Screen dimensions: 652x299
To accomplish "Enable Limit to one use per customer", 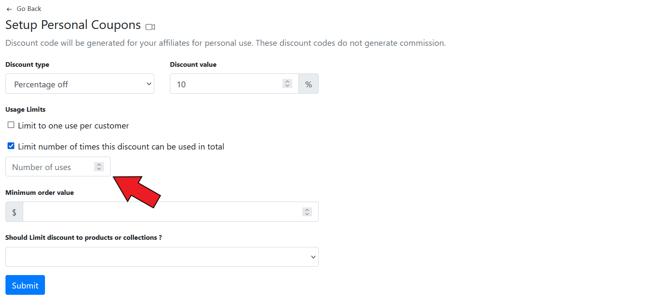I will (11, 125).
